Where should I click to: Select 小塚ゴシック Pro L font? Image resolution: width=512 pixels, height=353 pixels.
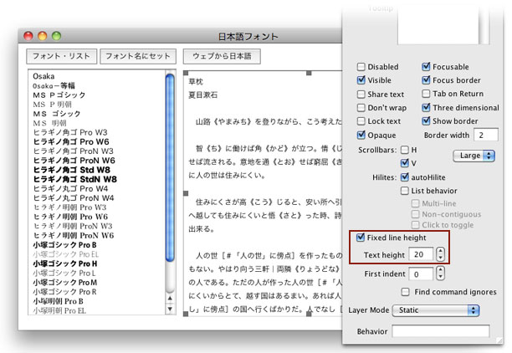[x=64, y=273]
